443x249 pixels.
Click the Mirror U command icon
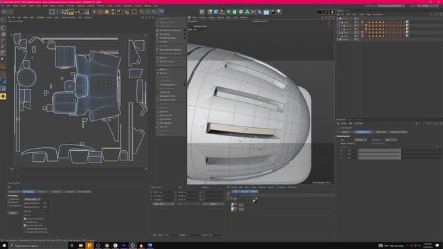click(157, 69)
